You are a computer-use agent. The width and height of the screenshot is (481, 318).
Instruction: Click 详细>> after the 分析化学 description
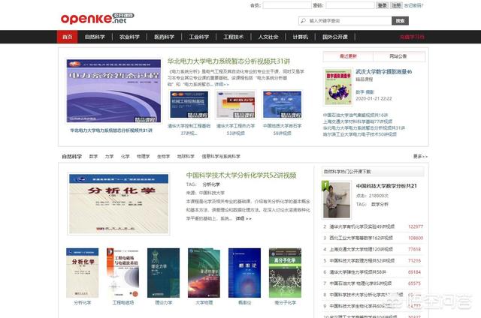(244, 218)
